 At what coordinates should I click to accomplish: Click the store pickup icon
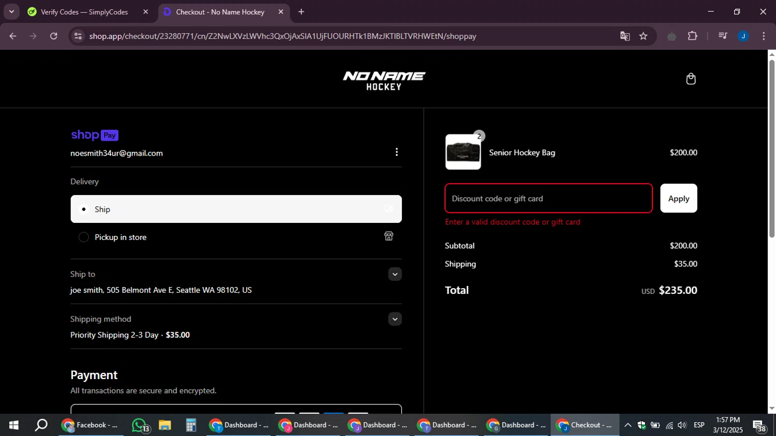coord(389,236)
